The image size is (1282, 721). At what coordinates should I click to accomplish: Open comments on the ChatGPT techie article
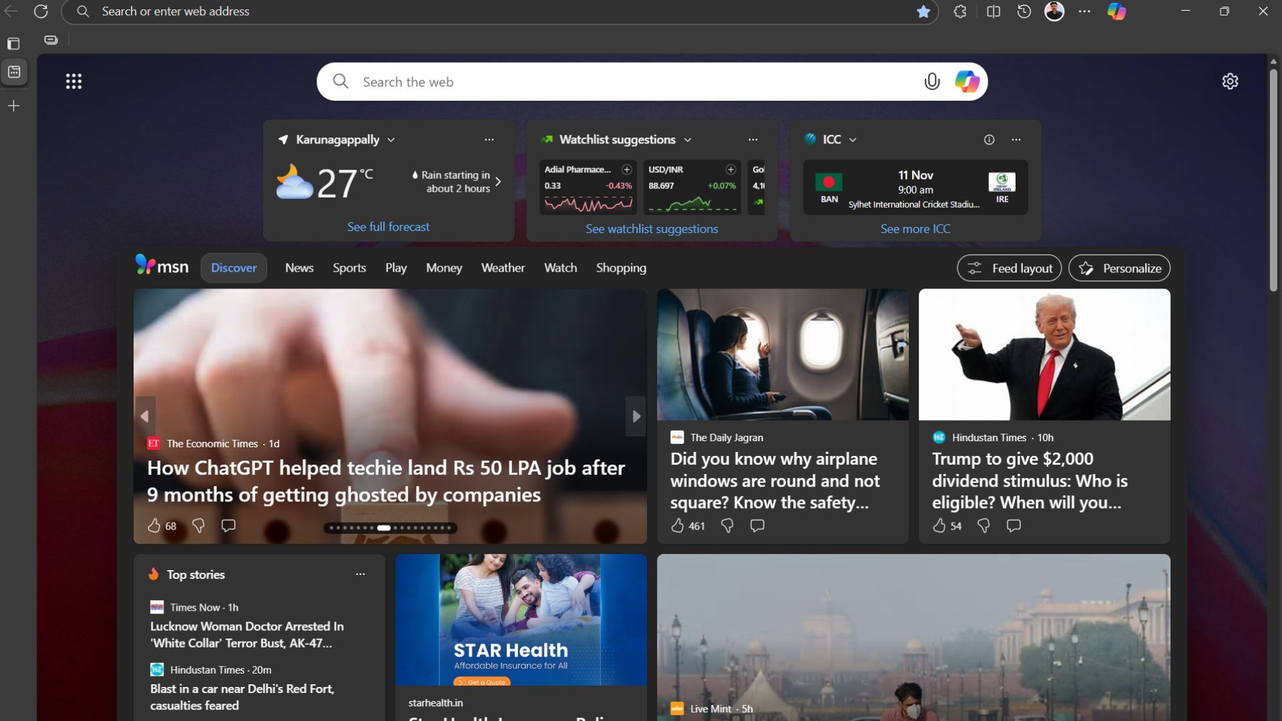(x=228, y=525)
